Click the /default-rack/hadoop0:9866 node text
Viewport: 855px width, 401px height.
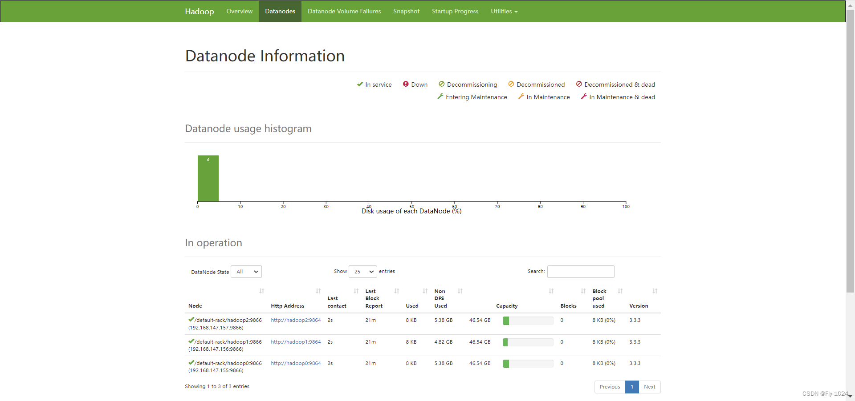point(228,363)
